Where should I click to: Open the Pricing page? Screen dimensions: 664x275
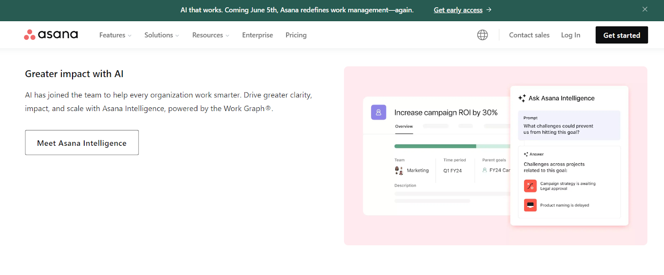pyautogui.click(x=296, y=35)
